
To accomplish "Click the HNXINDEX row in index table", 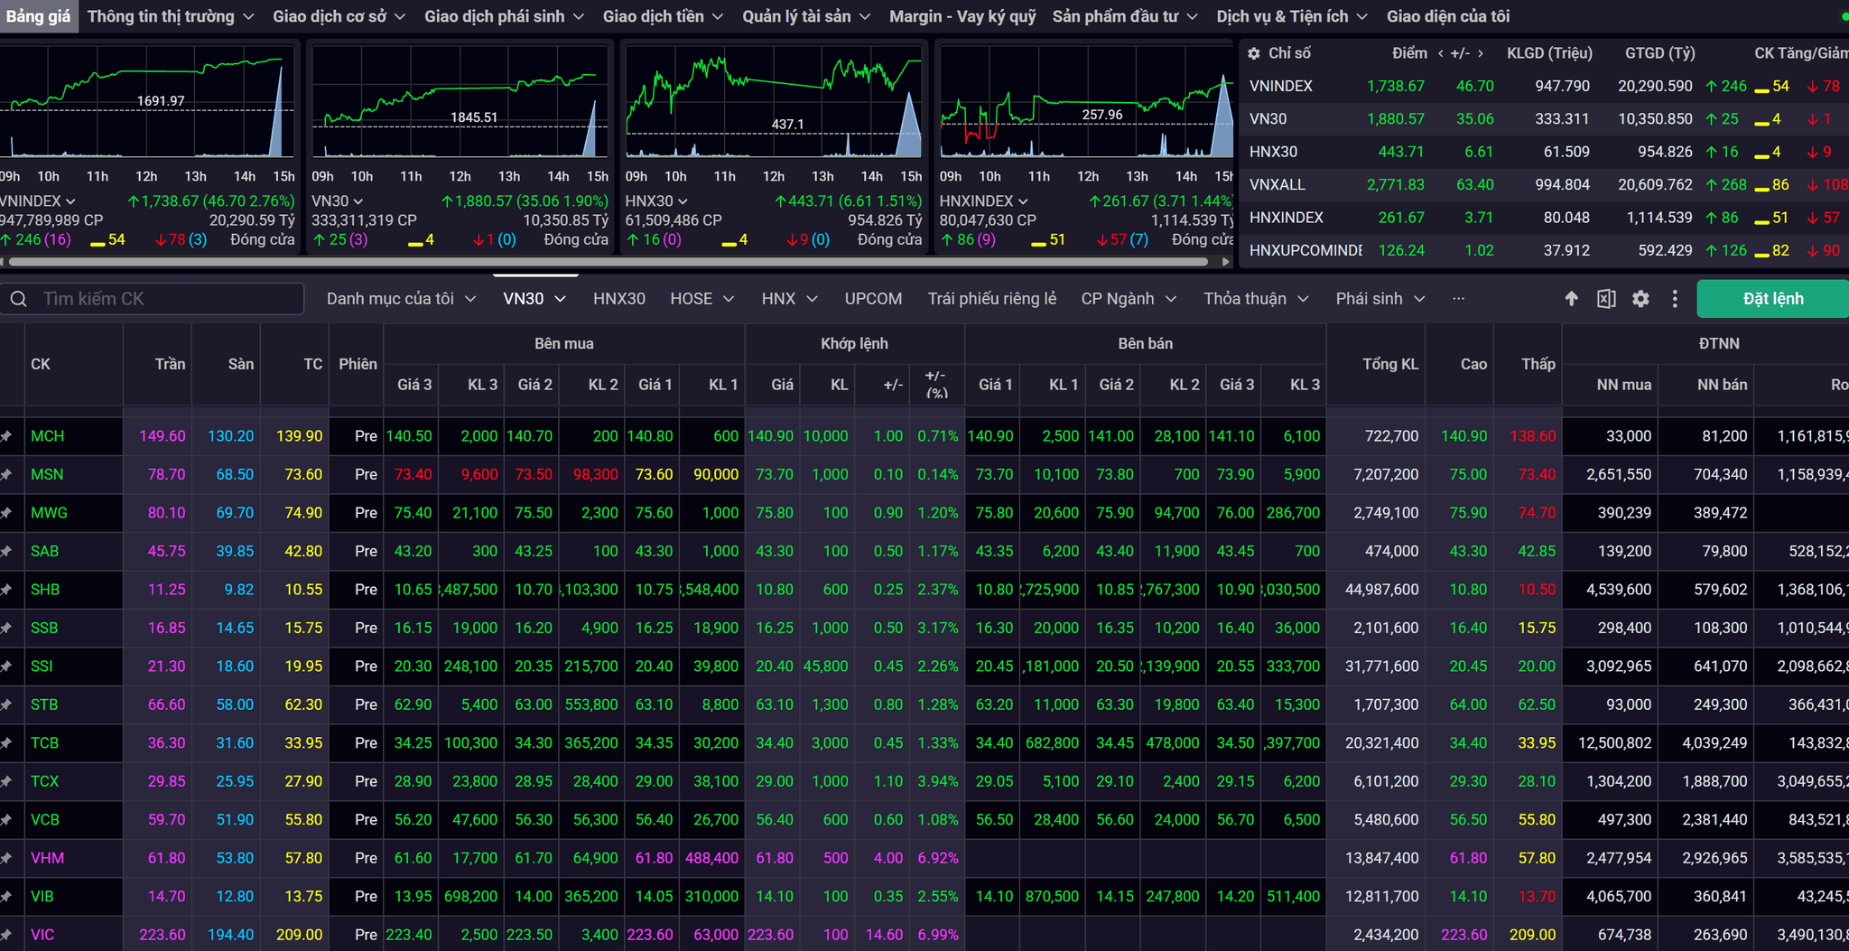I will pos(1544,218).
